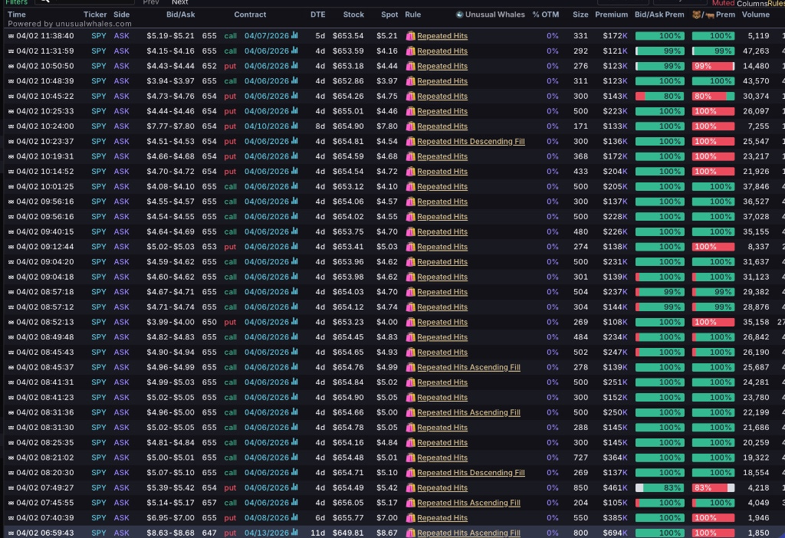This screenshot has height=538, width=785.
Task: Open chart icon in the 10:01:25 row
Action: click(294, 186)
